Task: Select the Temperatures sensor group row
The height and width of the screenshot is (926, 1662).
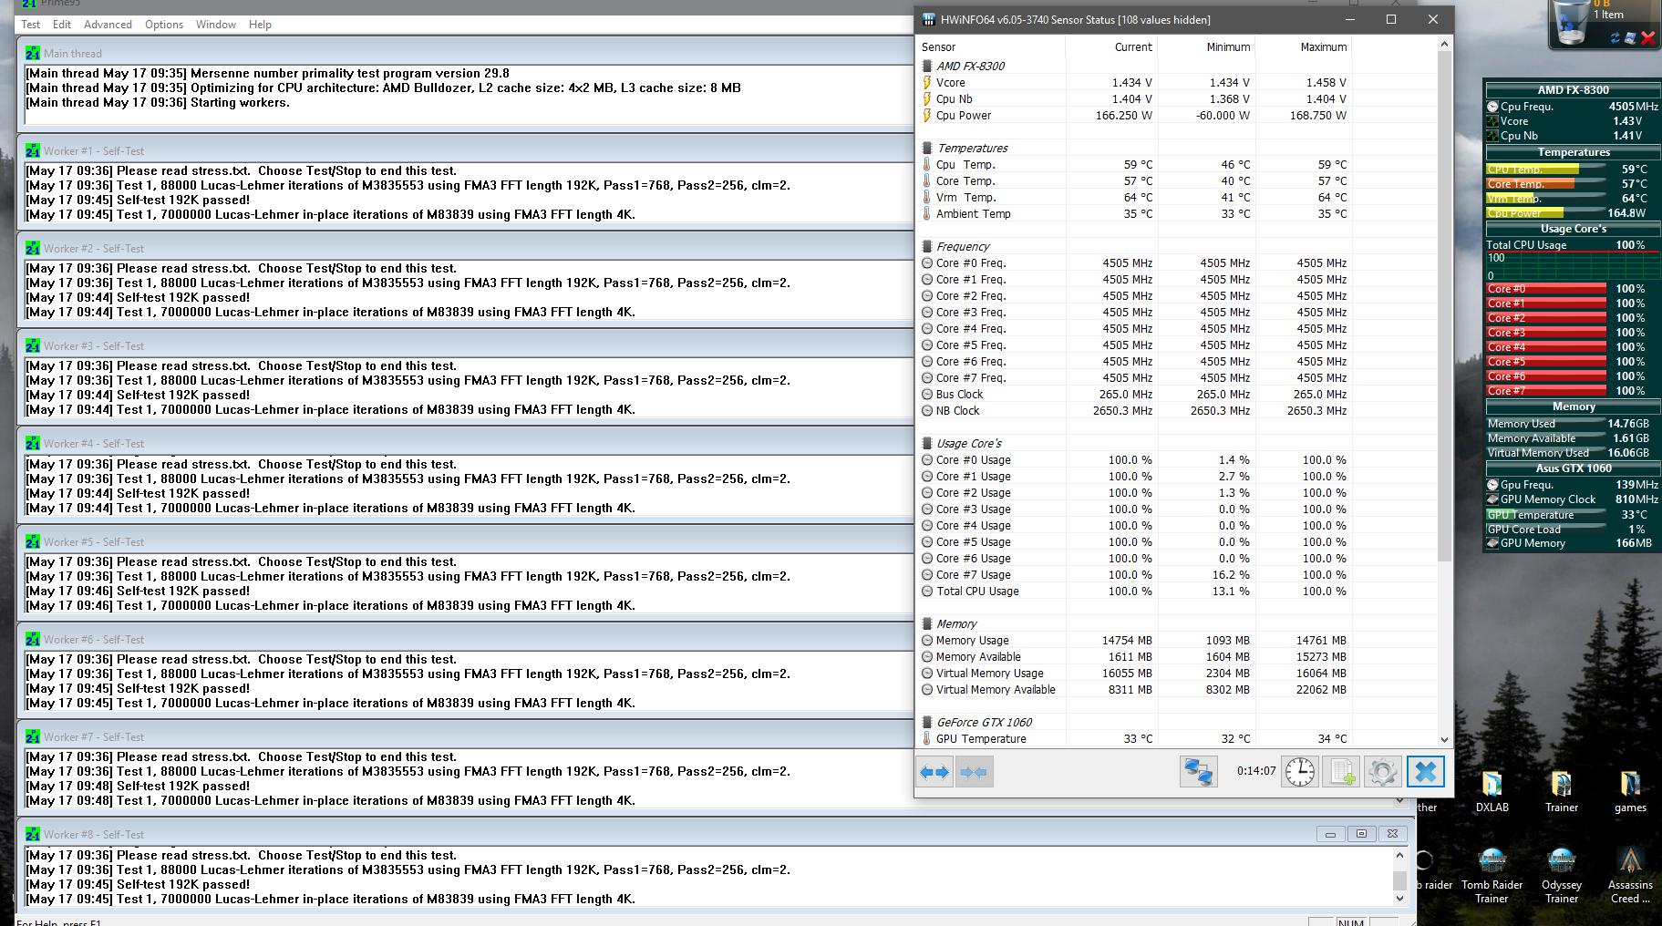Action: (x=972, y=148)
